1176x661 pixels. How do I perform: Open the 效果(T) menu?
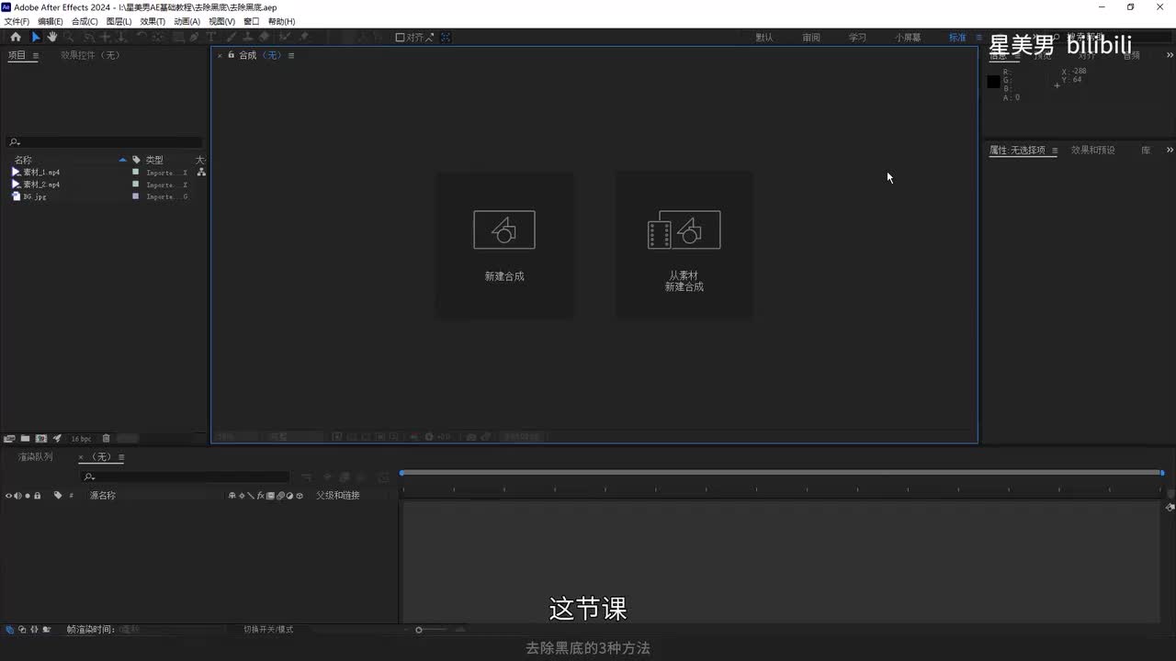[x=153, y=21]
